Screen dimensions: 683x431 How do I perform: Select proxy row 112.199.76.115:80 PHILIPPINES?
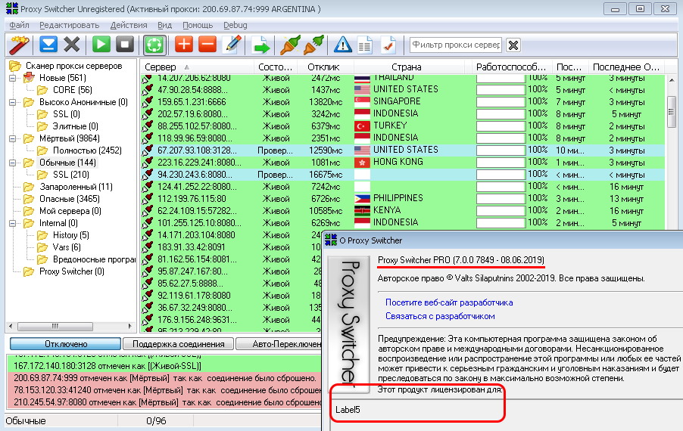click(x=403, y=199)
